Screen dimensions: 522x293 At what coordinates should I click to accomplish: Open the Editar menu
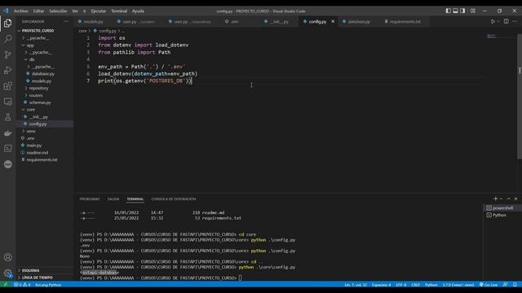(38, 11)
